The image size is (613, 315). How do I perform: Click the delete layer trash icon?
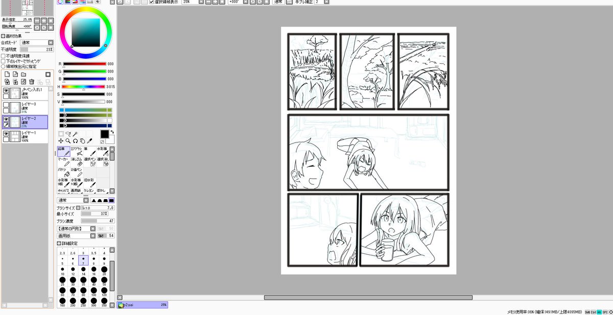[32, 82]
